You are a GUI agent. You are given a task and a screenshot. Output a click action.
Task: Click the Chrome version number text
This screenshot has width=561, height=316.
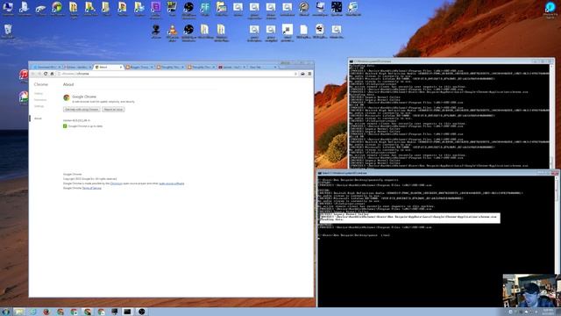pos(76,121)
